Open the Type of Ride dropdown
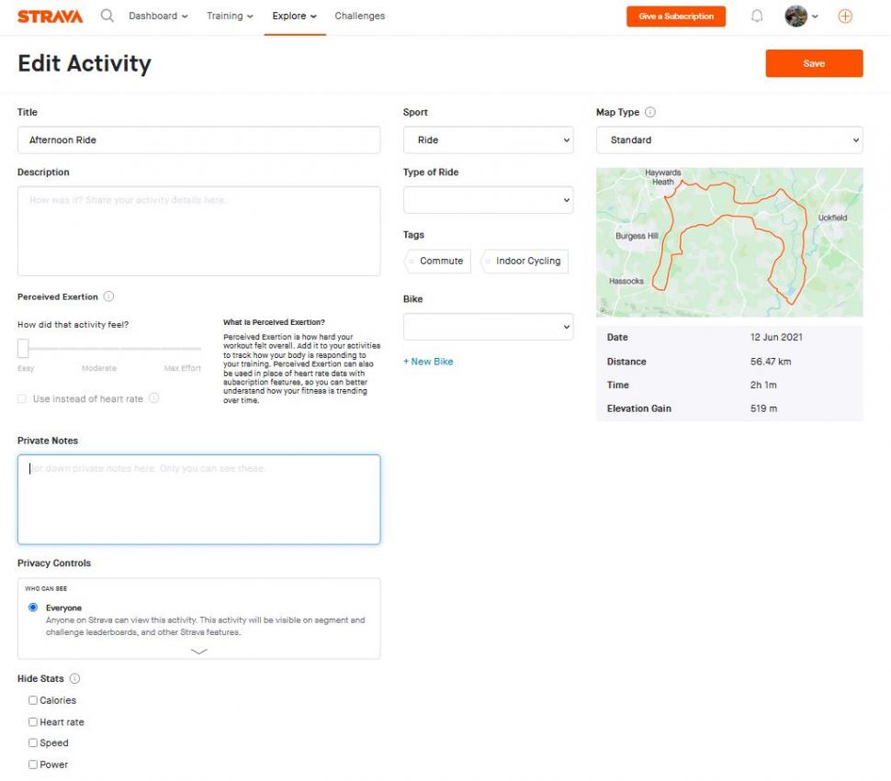The width and height of the screenshot is (891, 781). click(488, 199)
